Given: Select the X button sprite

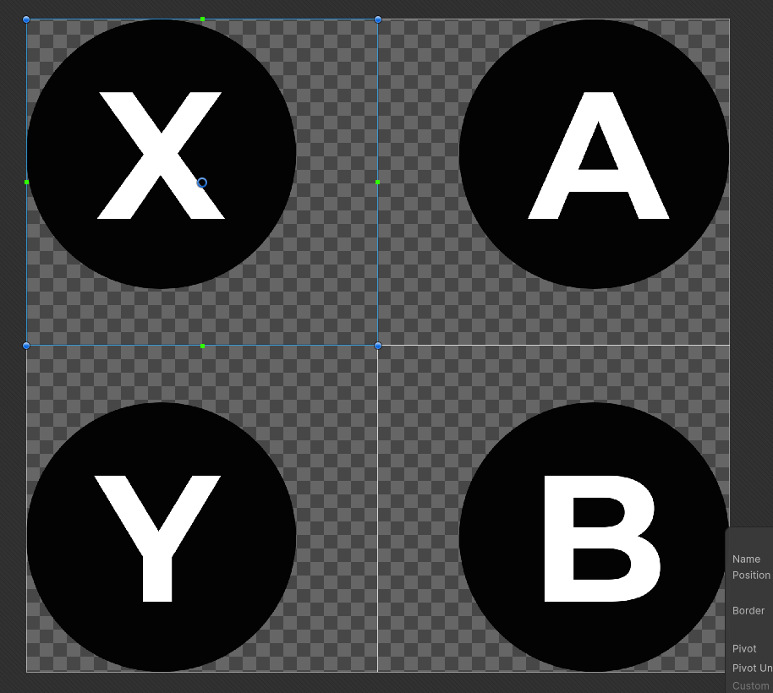Looking at the screenshot, I should [x=162, y=154].
